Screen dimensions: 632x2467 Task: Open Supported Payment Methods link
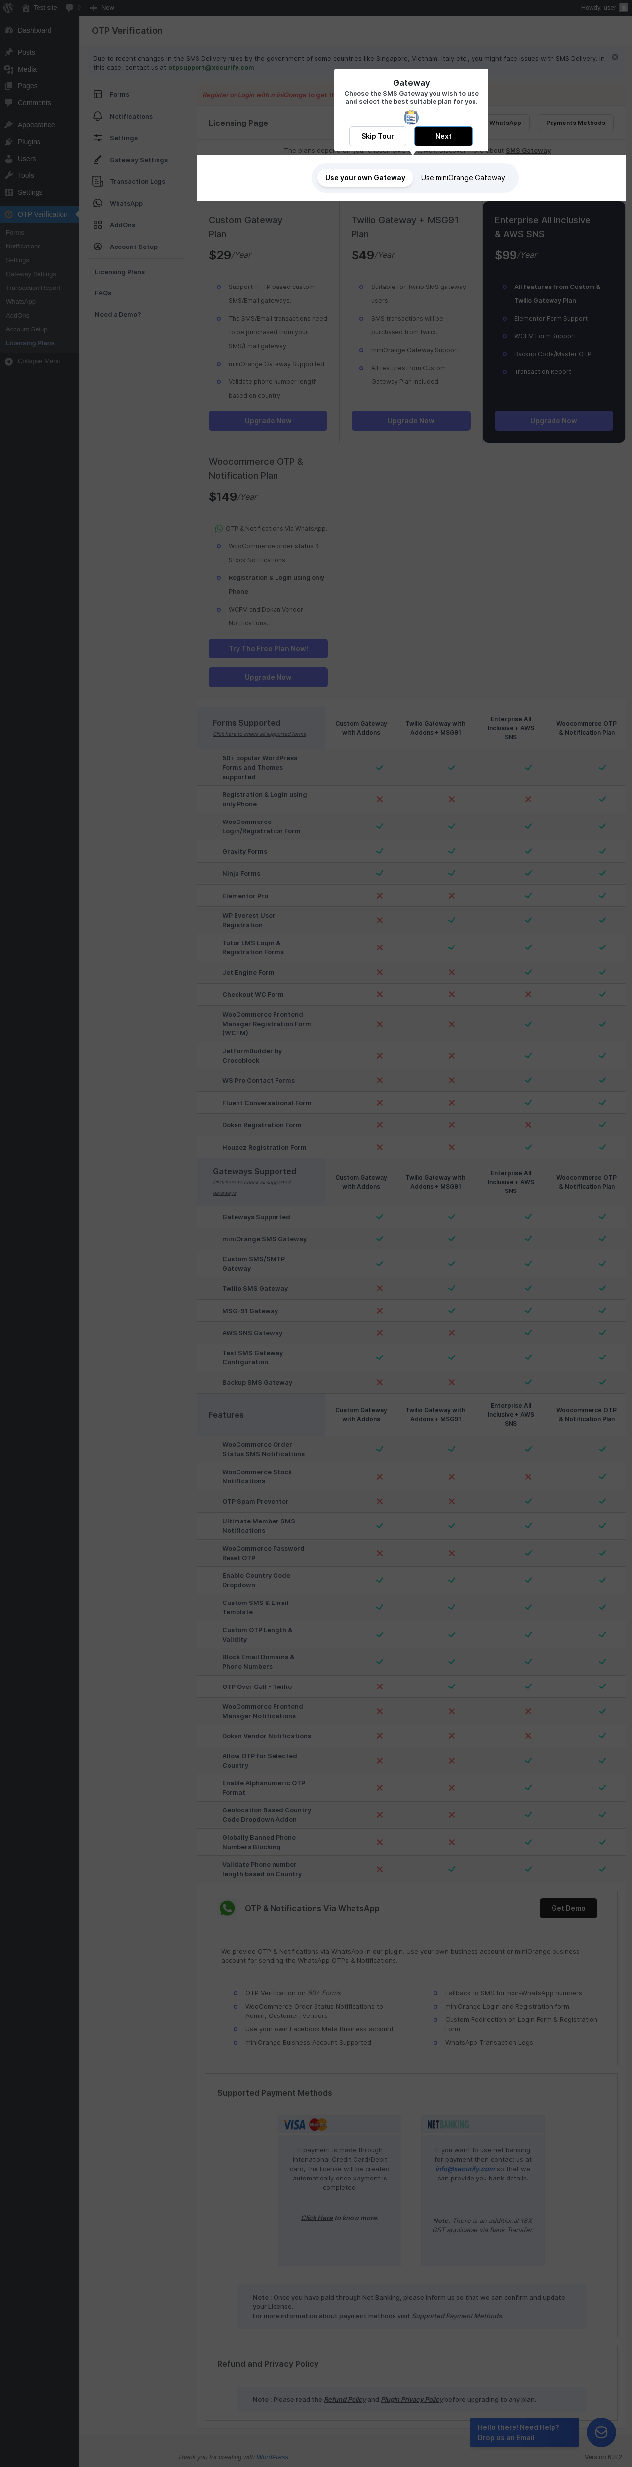tap(458, 2316)
